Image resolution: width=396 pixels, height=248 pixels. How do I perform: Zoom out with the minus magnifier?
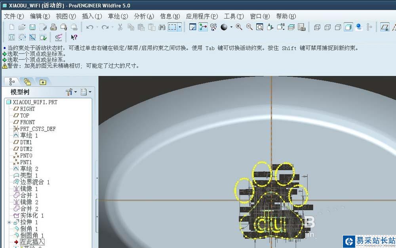click(249, 27)
